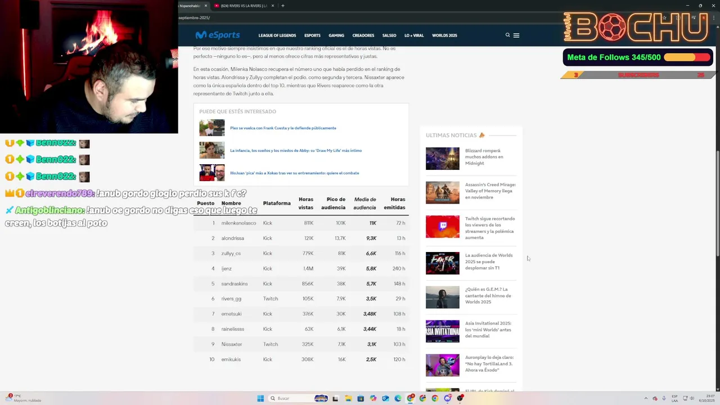Open the clock and date flyout

(707, 398)
